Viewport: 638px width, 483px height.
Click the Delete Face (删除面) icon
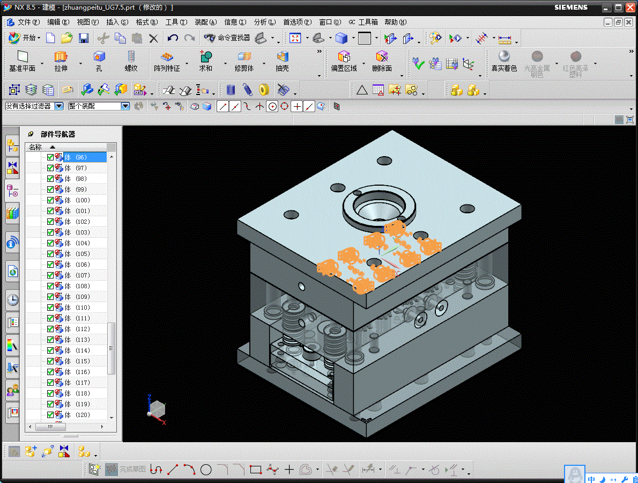382,57
